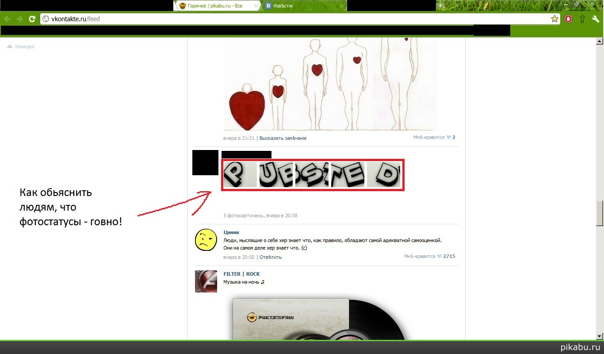Click Высказать замѣчаніе under hearts image
Image resolution: width=604 pixels, height=354 pixels.
(283, 138)
